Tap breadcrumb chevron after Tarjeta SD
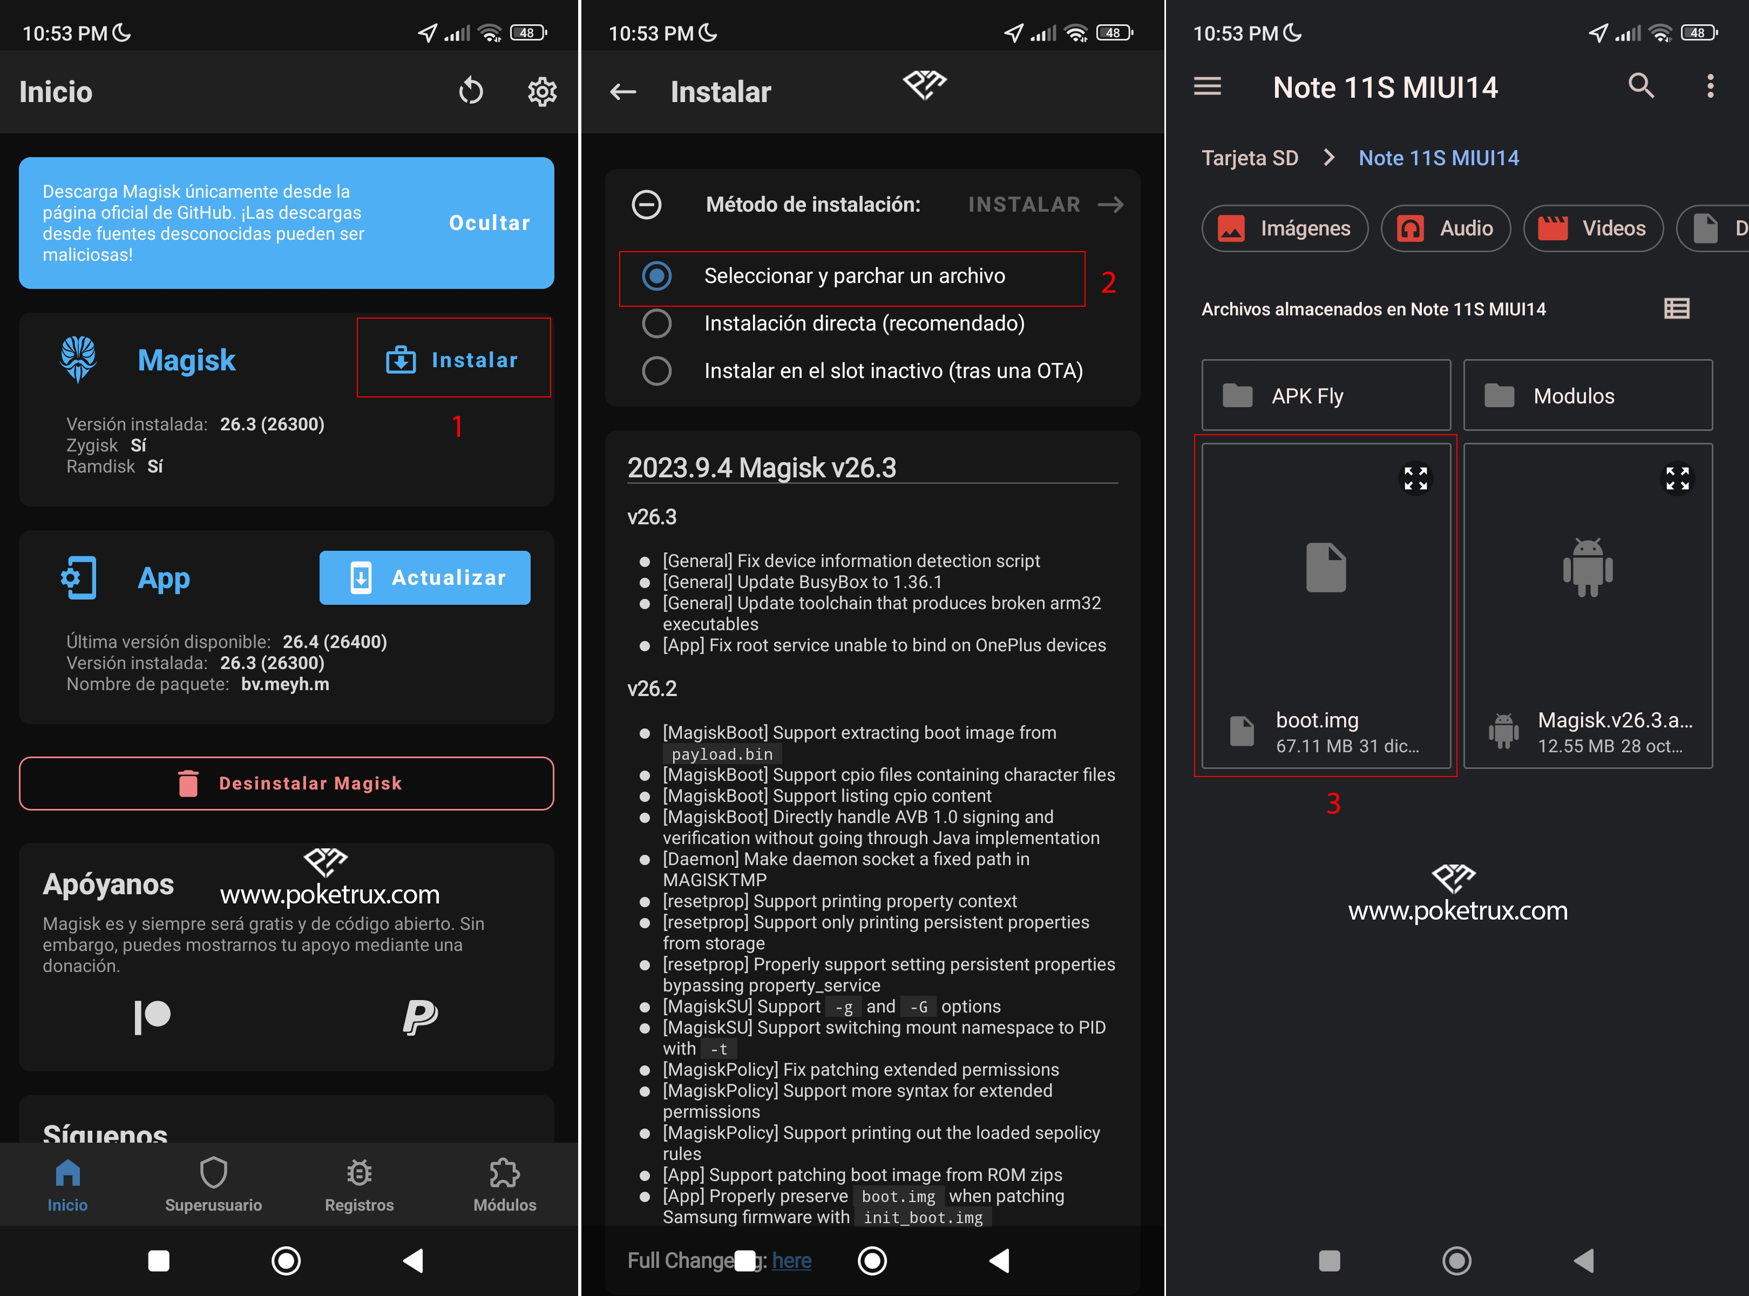Screen dimensions: 1749x1296 click(1328, 158)
